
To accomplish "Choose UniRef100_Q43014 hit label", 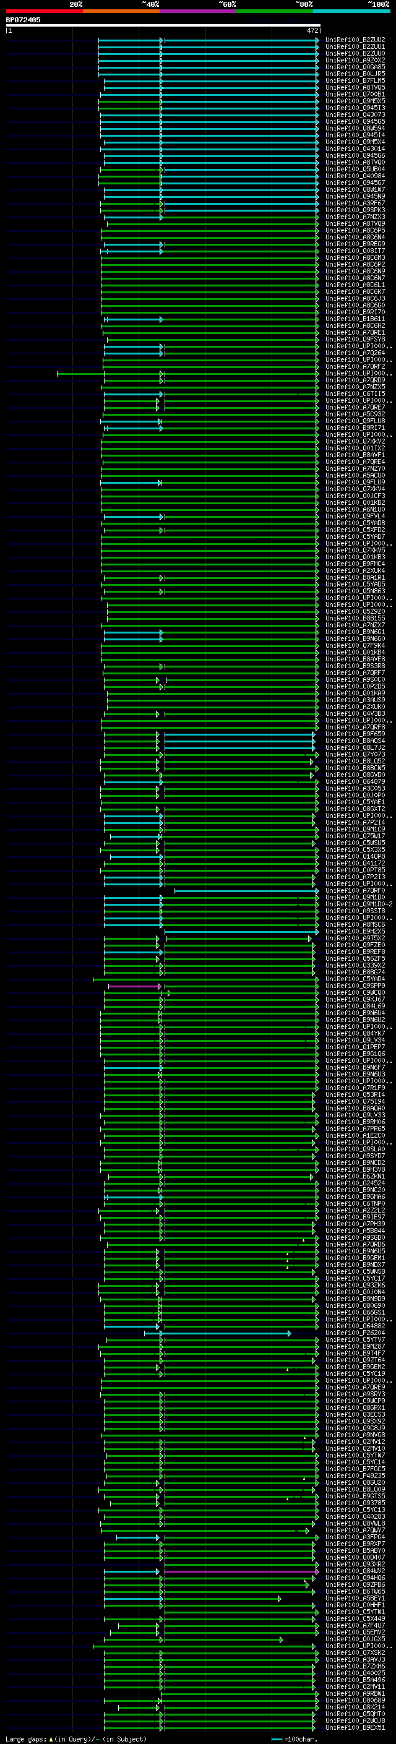I will pyautogui.click(x=355, y=148).
